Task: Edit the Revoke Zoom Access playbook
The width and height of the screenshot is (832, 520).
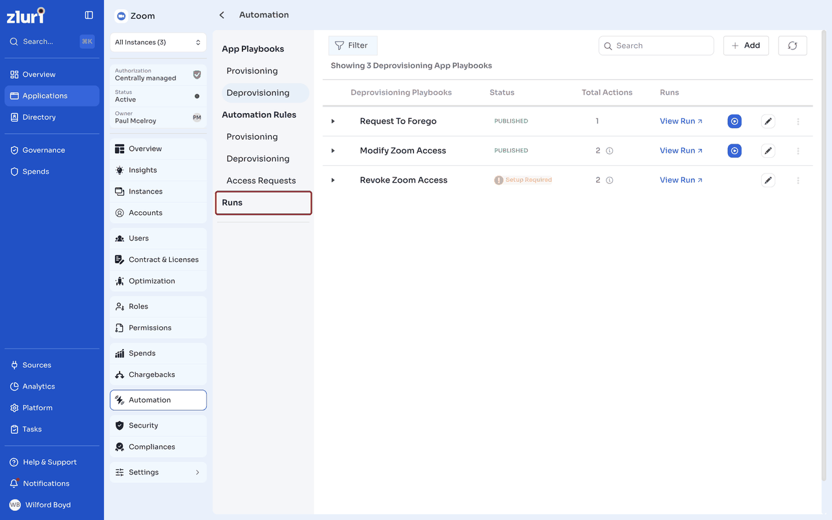Action: tap(768, 180)
